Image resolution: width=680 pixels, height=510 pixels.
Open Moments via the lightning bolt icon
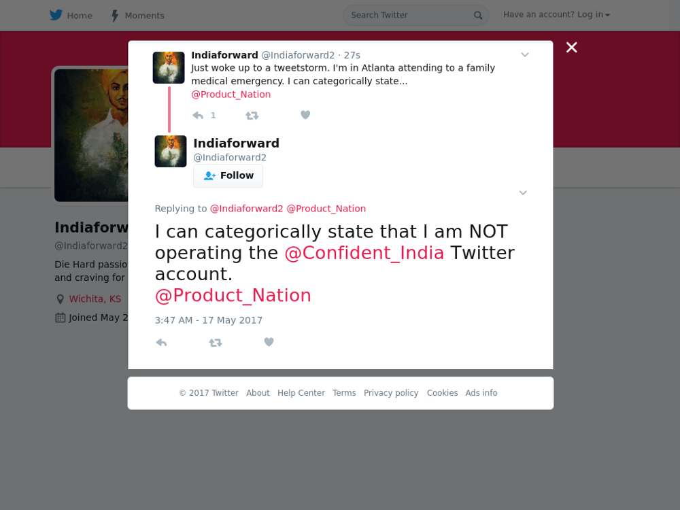115,16
